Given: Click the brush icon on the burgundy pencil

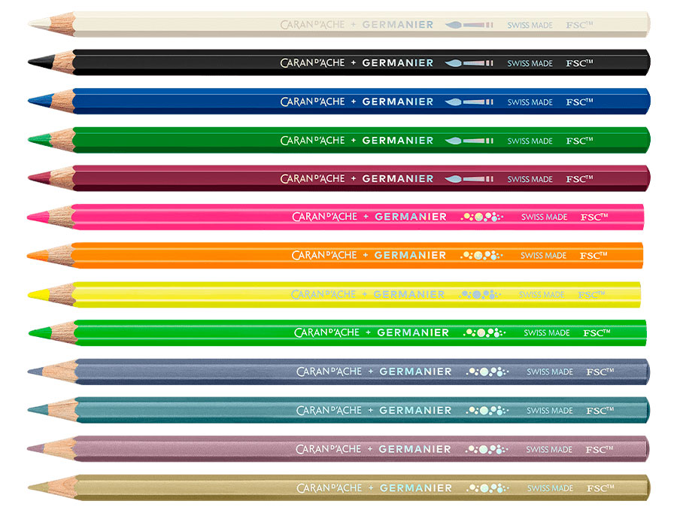Looking at the screenshot, I should coord(469,179).
